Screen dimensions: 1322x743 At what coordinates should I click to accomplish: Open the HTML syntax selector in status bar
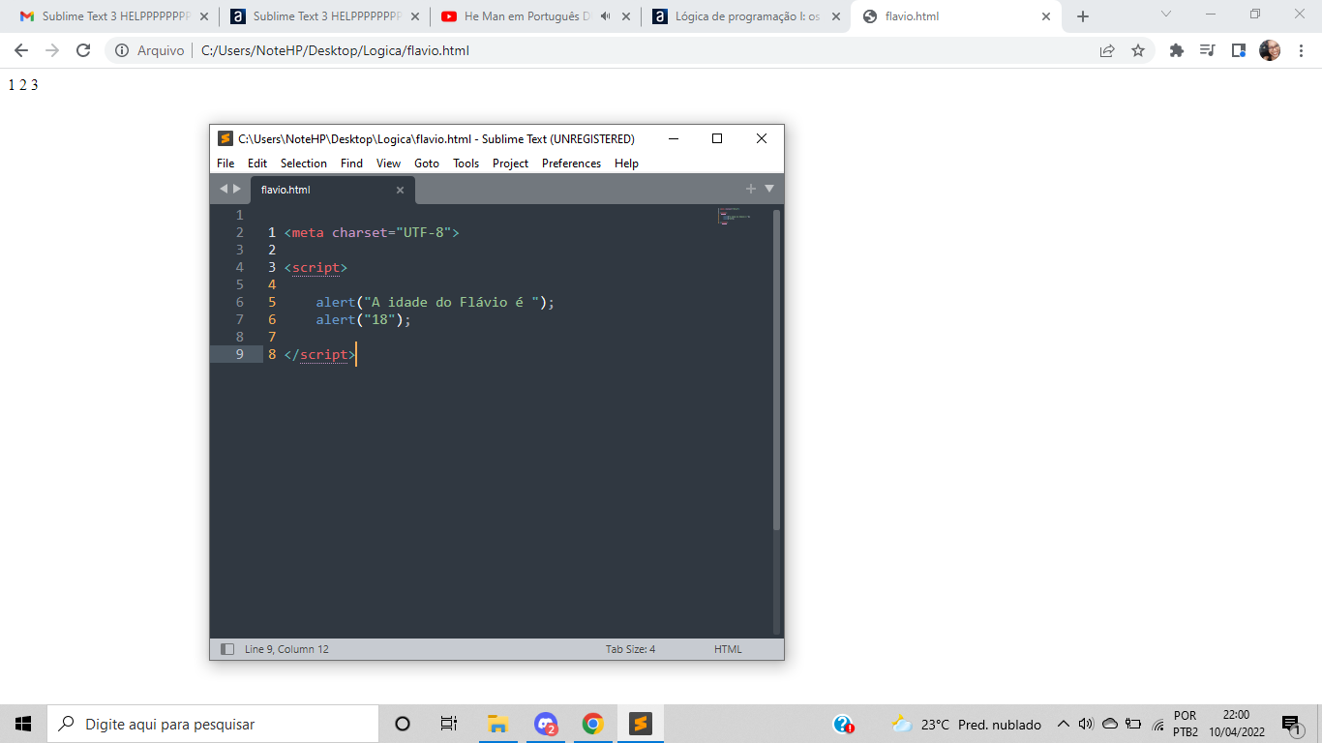(x=728, y=649)
